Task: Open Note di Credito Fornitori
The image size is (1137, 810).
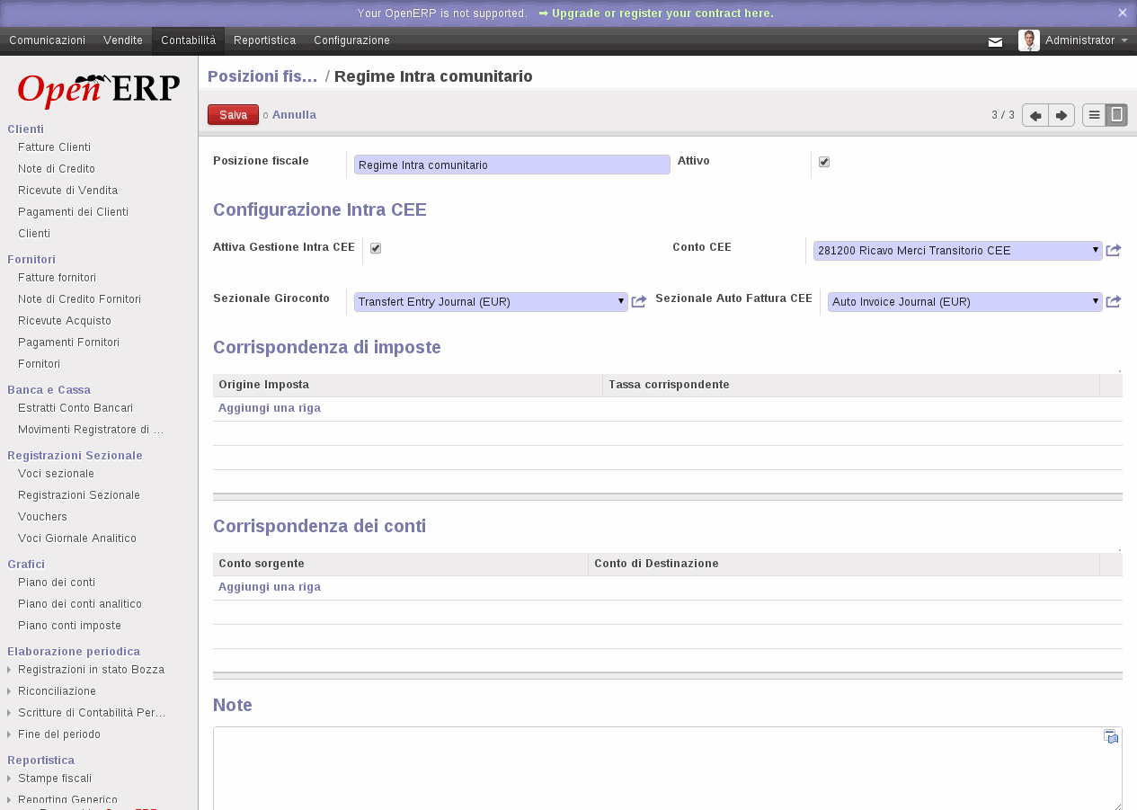Action: pyautogui.click(x=79, y=299)
